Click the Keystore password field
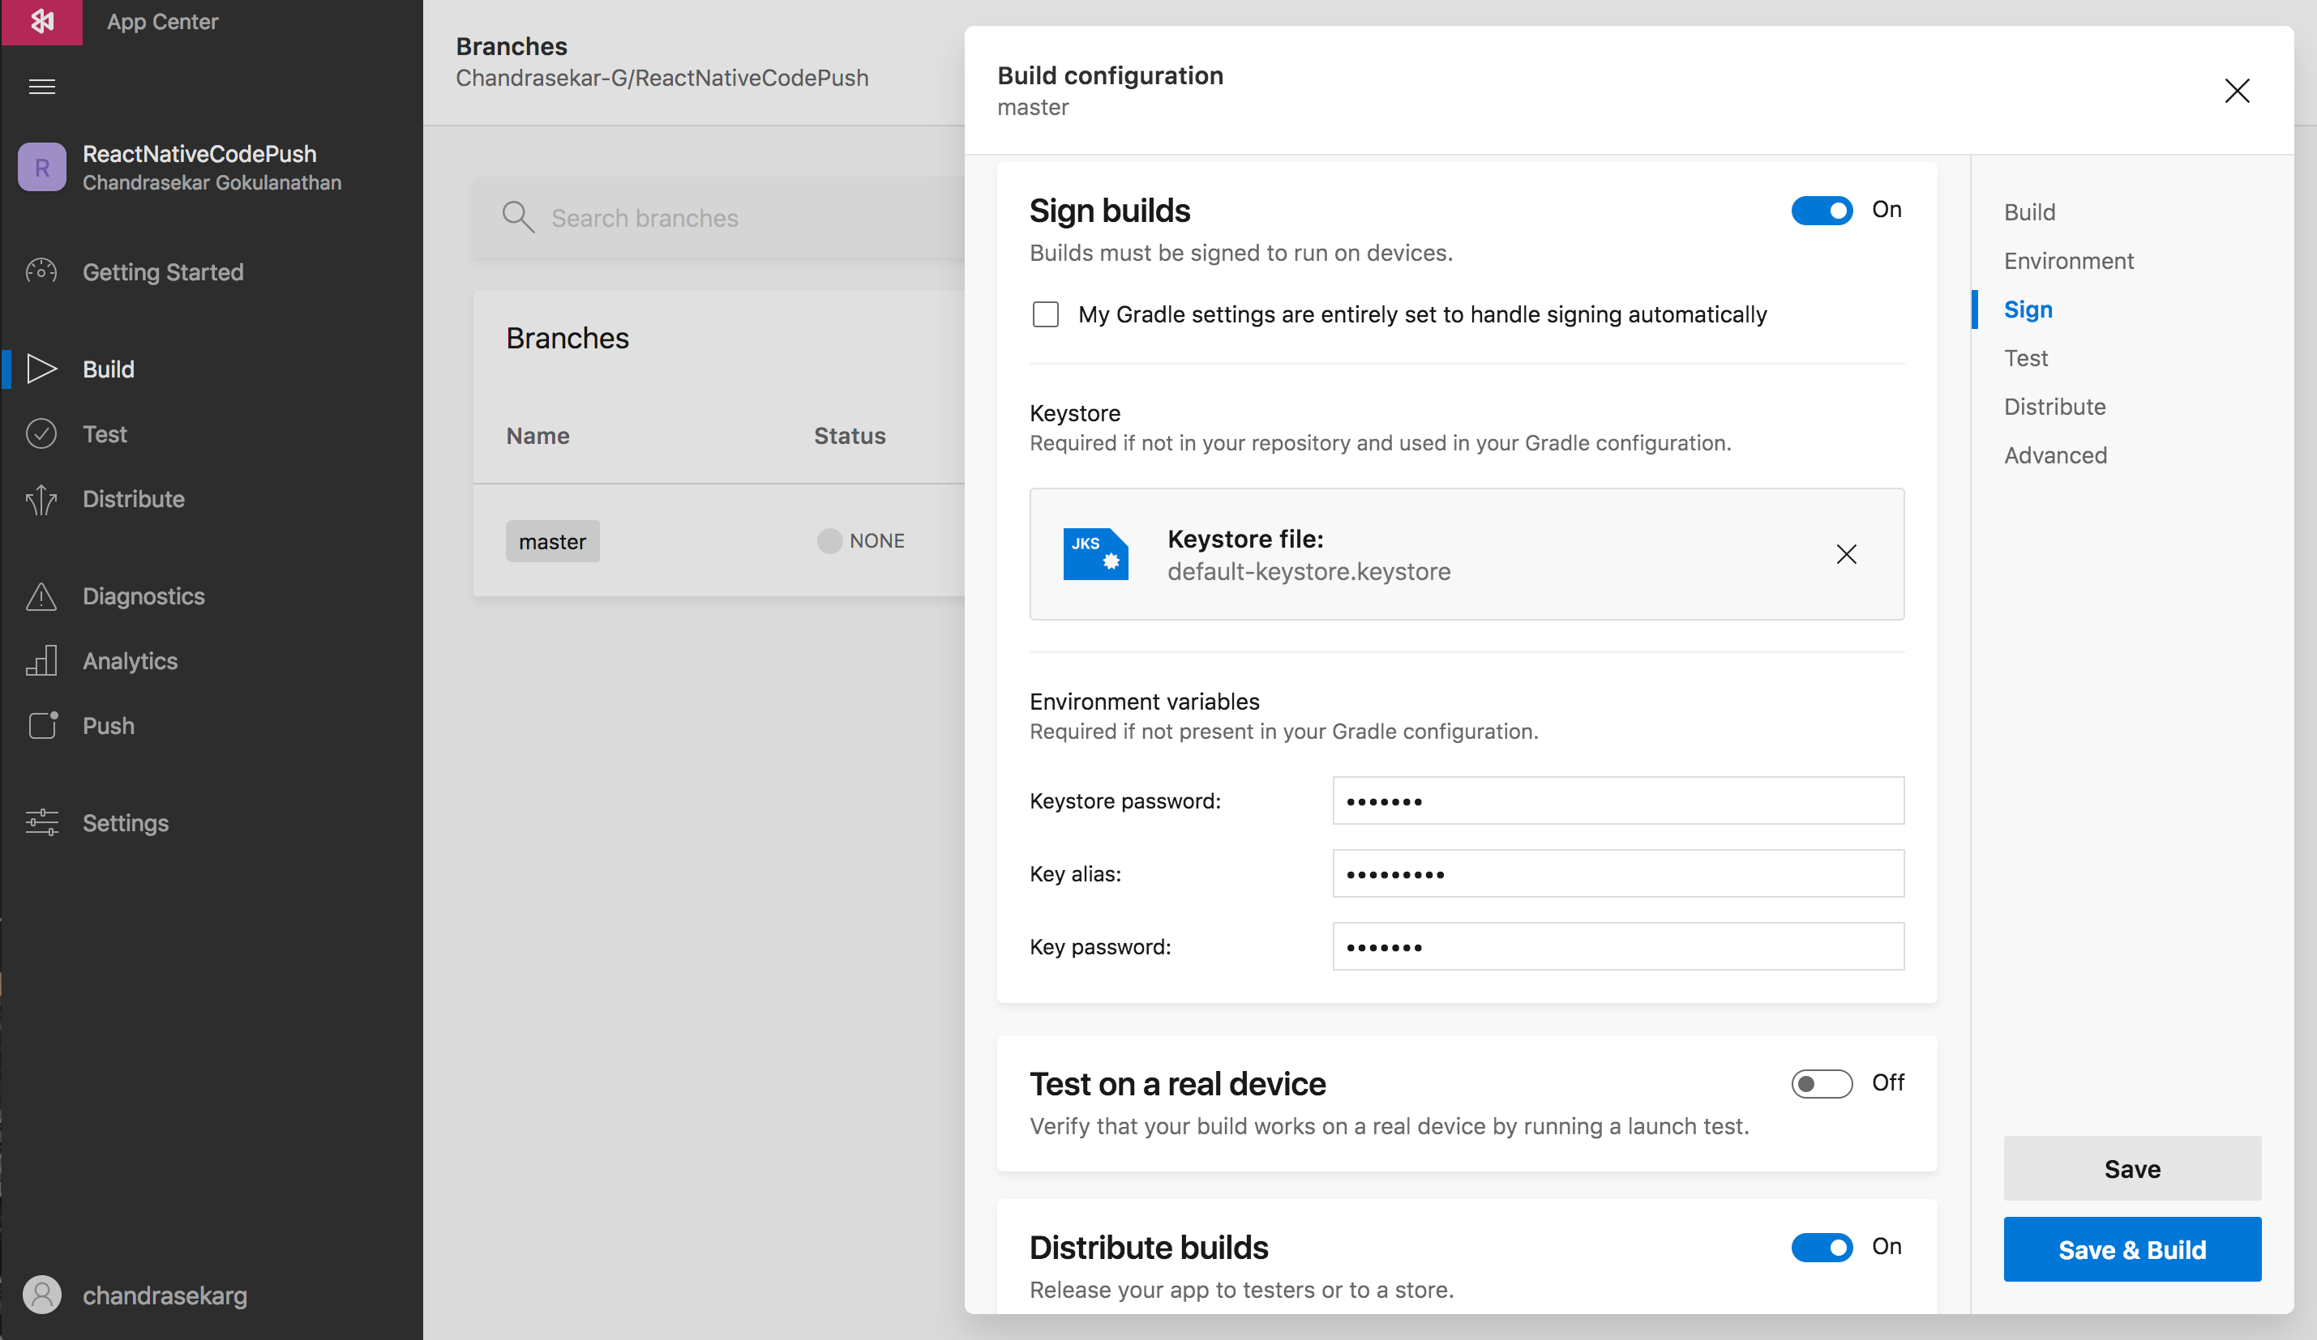The height and width of the screenshot is (1340, 2317). coord(1617,800)
